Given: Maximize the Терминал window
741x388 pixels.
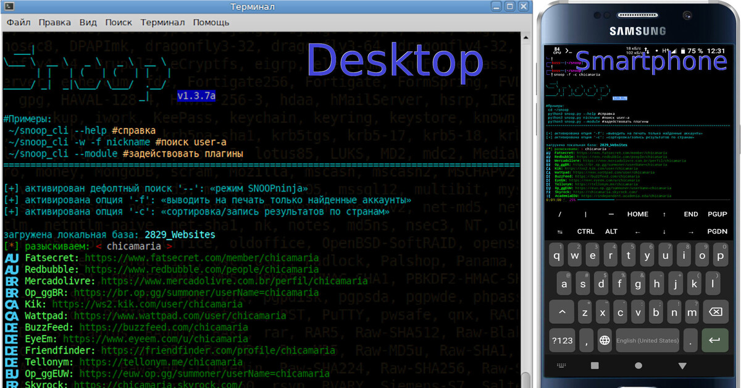Looking at the screenshot, I should click(x=509, y=7).
